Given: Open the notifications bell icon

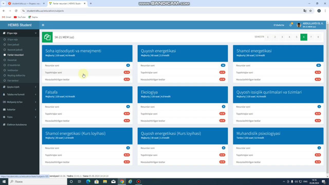Looking at the screenshot, I should point(290,25).
